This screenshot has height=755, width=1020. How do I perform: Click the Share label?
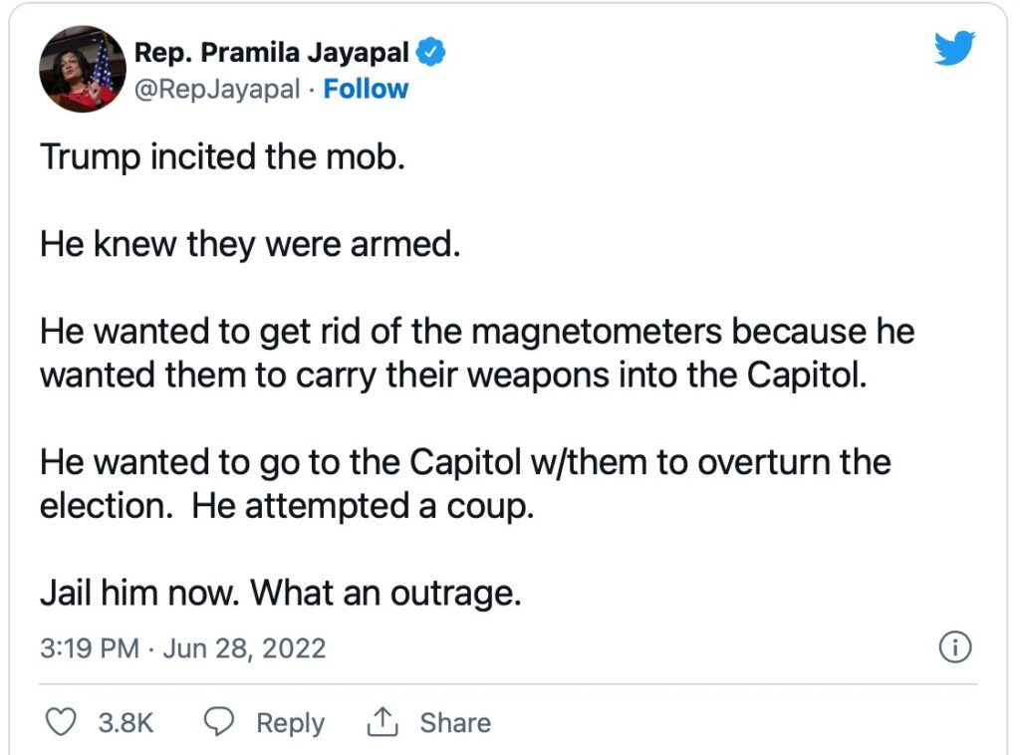click(x=454, y=723)
